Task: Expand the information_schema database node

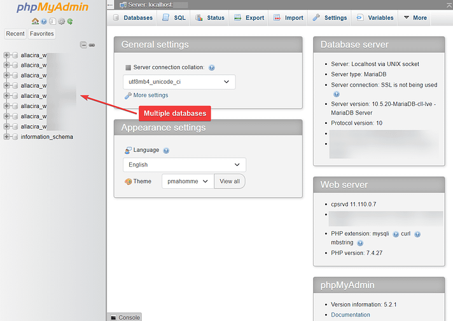Action: click(6, 137)
